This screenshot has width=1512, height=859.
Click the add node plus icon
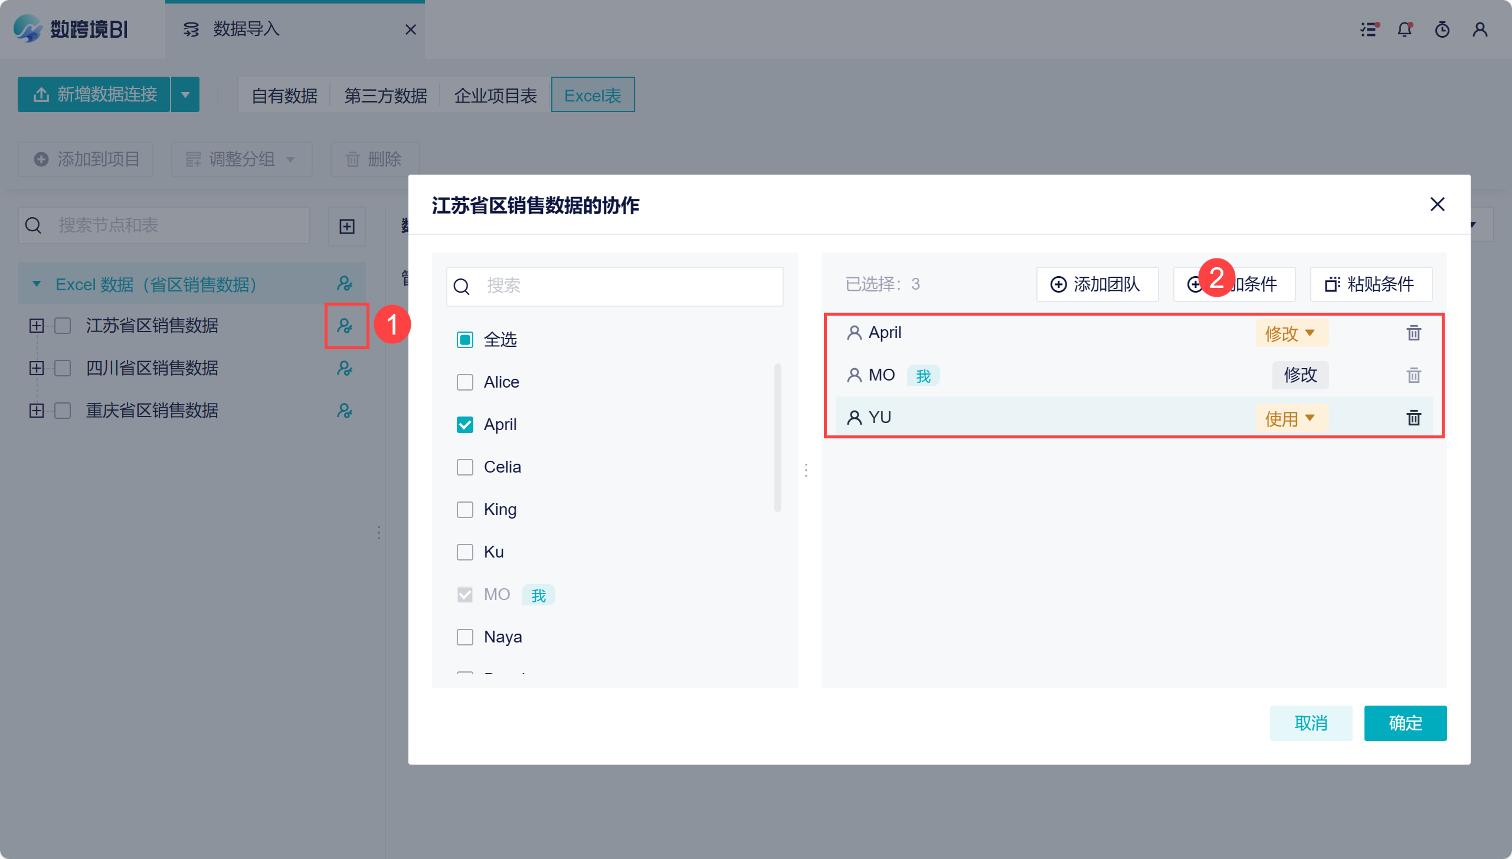tap(347, 227)
